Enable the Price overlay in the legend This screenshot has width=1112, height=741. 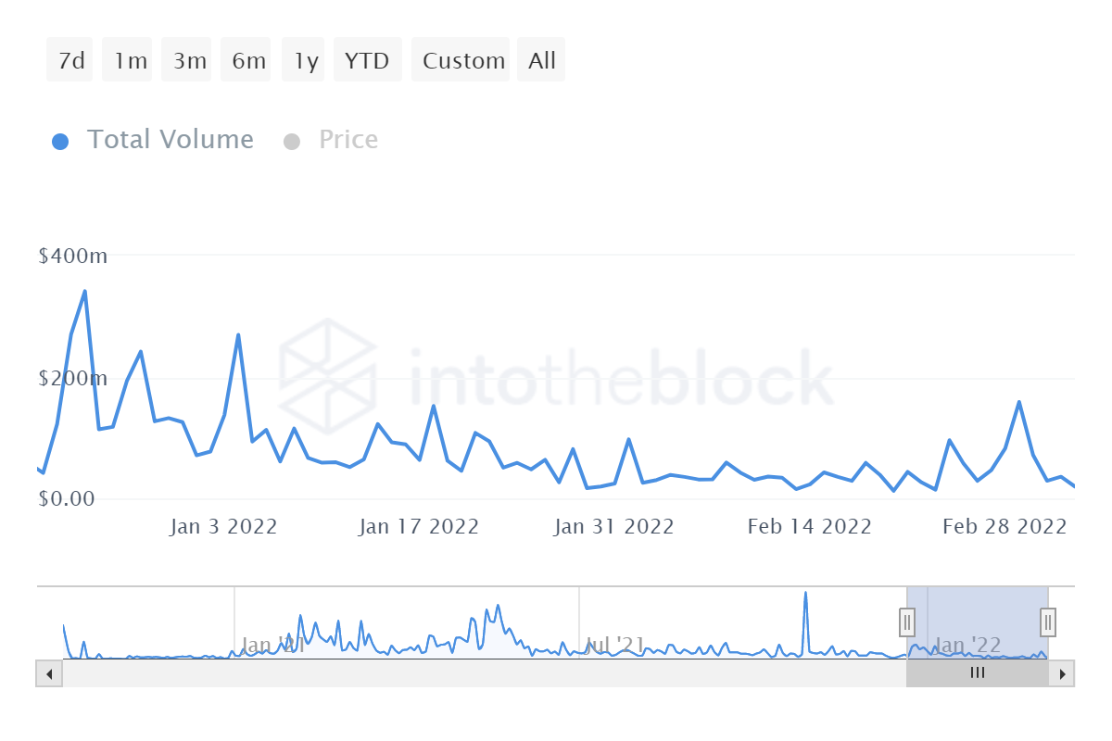(x=347, y=140)
